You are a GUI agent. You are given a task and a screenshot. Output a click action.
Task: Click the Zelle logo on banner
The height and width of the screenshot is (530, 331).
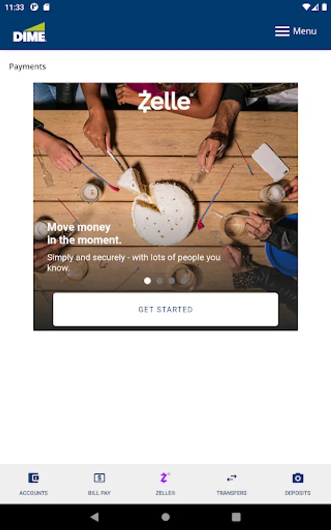pyautogui.click(x=165, y=101)
